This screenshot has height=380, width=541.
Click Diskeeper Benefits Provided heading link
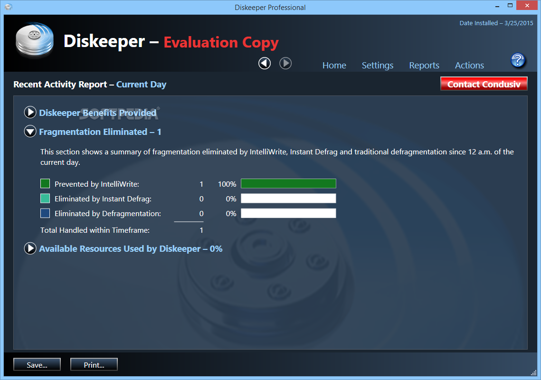(x=98, y=113)
